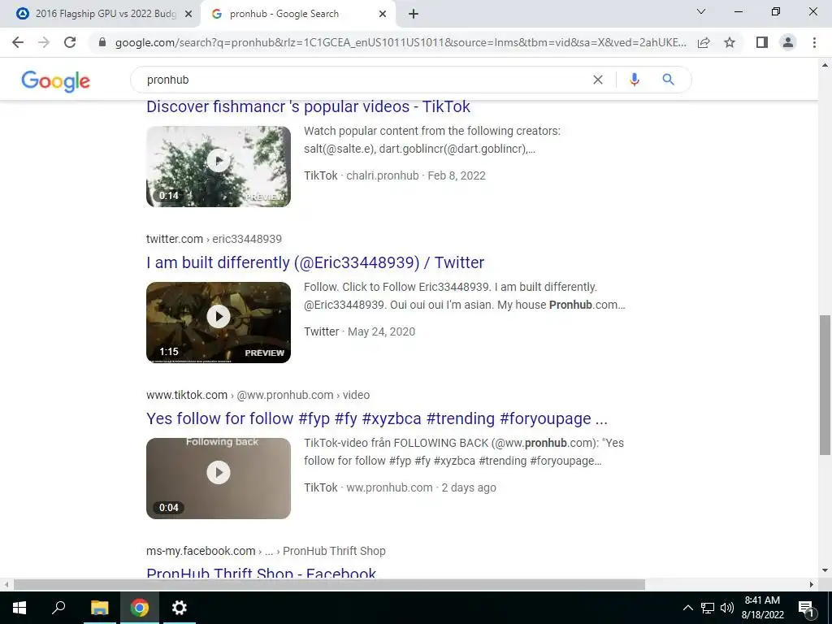Click the URL address bar
The image size is (832, 624).
[401, 42]
